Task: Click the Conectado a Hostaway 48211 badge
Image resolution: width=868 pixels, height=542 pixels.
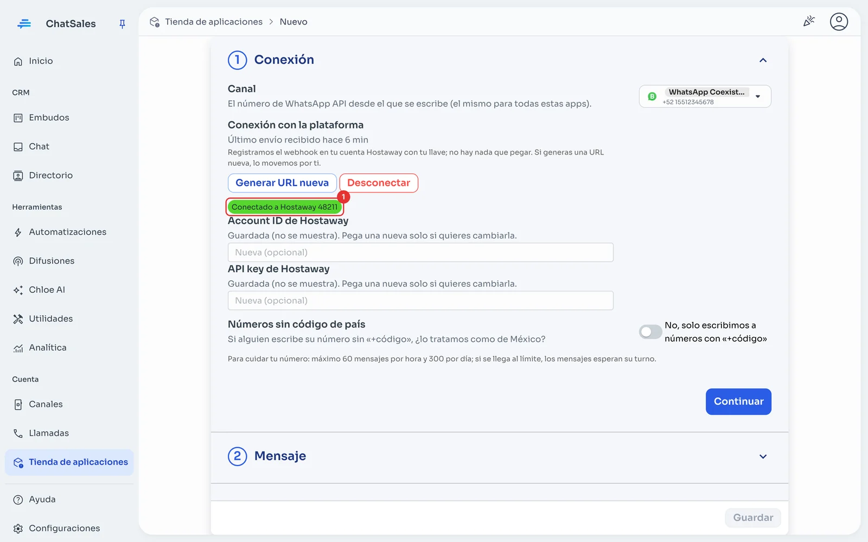Action: 284,207
